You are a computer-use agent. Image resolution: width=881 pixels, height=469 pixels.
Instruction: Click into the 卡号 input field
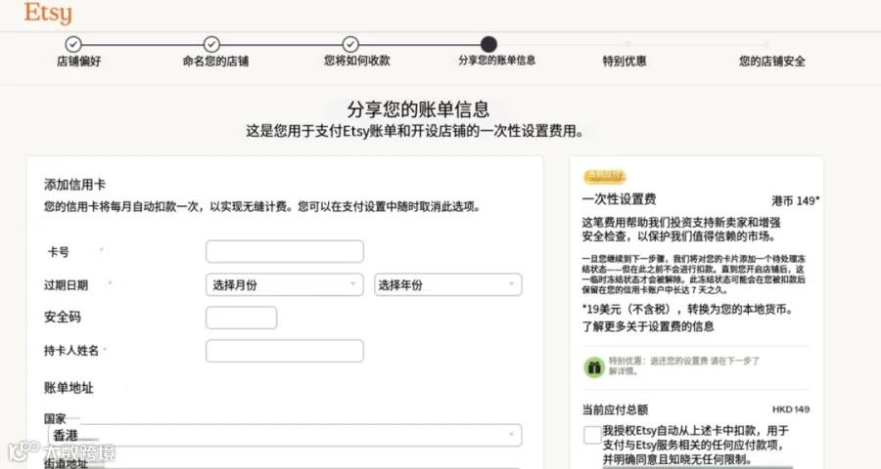pyautogui.click(x=284, y=251)
